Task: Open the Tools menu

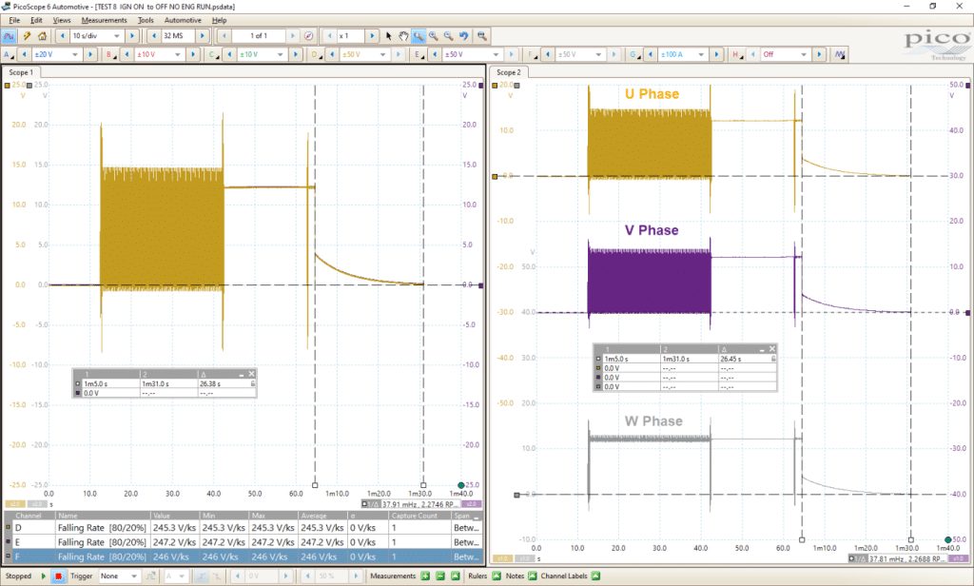Action: click(146, 20)
